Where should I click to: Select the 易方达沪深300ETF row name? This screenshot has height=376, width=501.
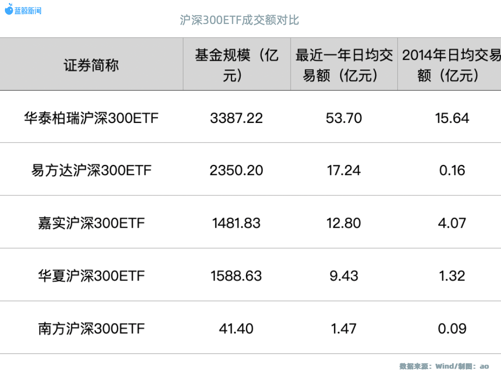(91, 170)
